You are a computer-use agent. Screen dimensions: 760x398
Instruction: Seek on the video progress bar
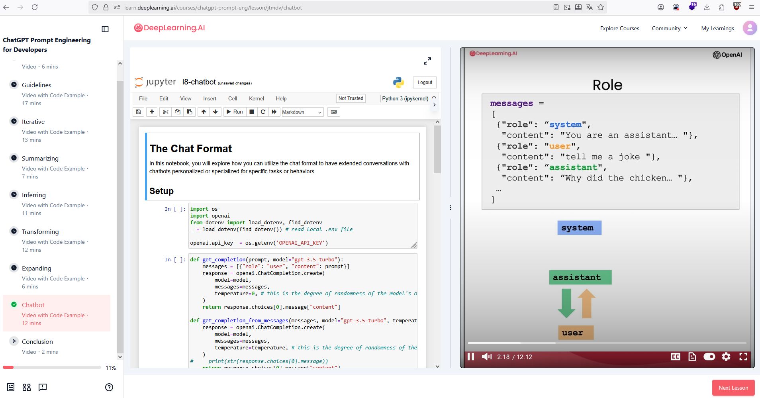[x=606, y=343]
